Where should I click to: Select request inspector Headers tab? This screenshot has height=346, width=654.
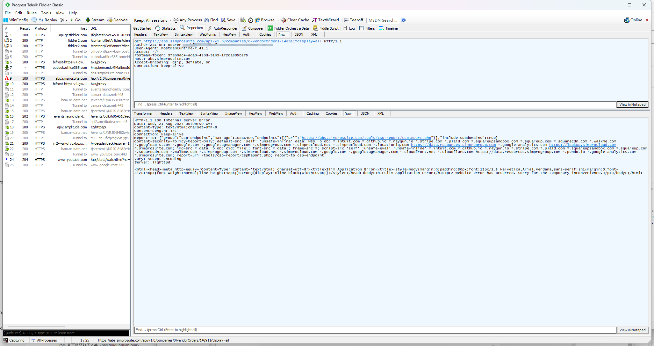tap(140, 34)
